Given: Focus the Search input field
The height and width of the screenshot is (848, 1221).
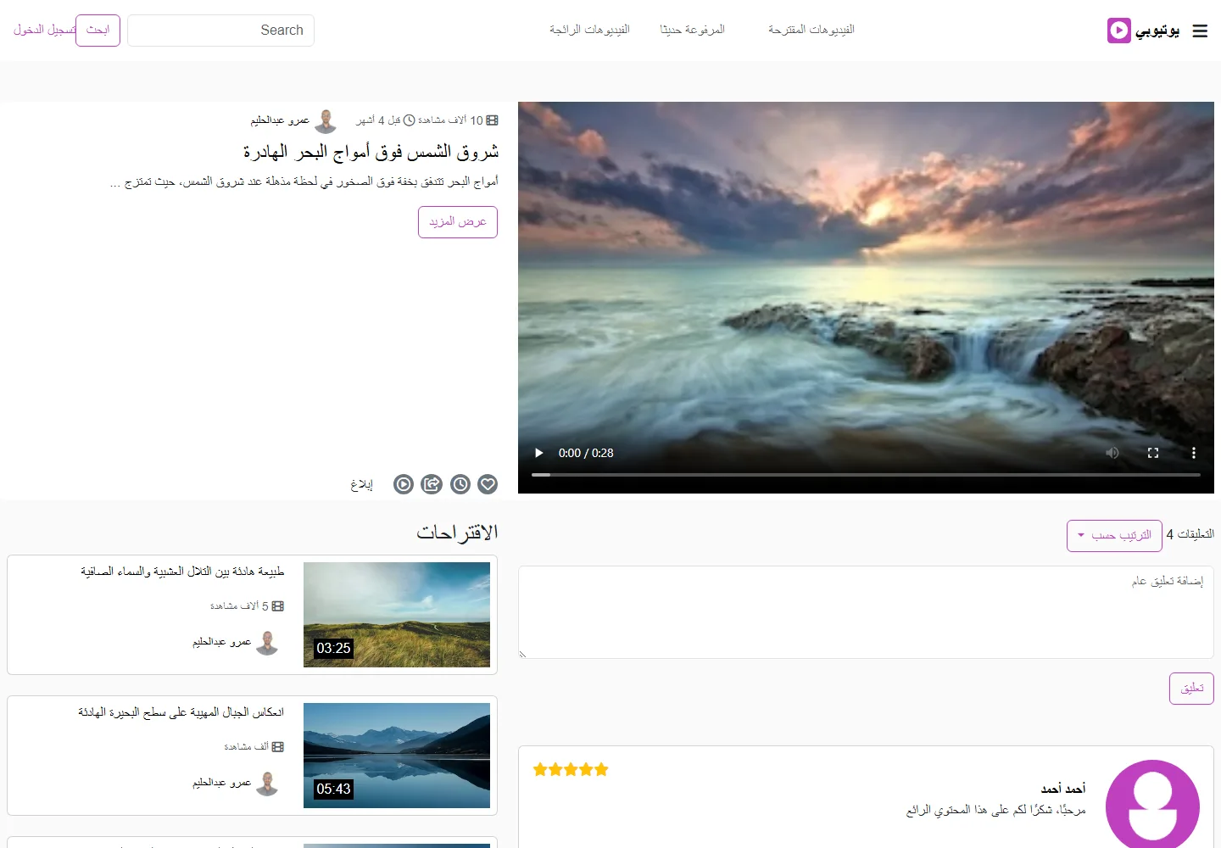Looking at the screenshot, I should tap(220, 31).
